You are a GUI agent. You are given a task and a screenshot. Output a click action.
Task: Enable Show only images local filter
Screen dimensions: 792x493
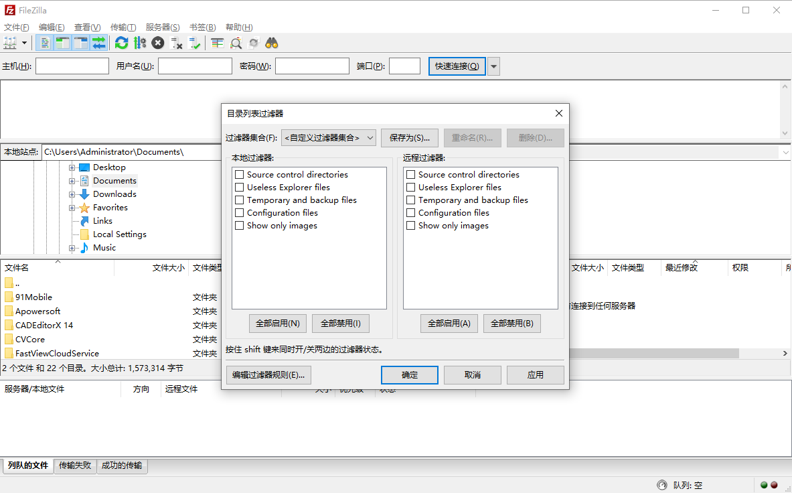(x=239, y=226)
